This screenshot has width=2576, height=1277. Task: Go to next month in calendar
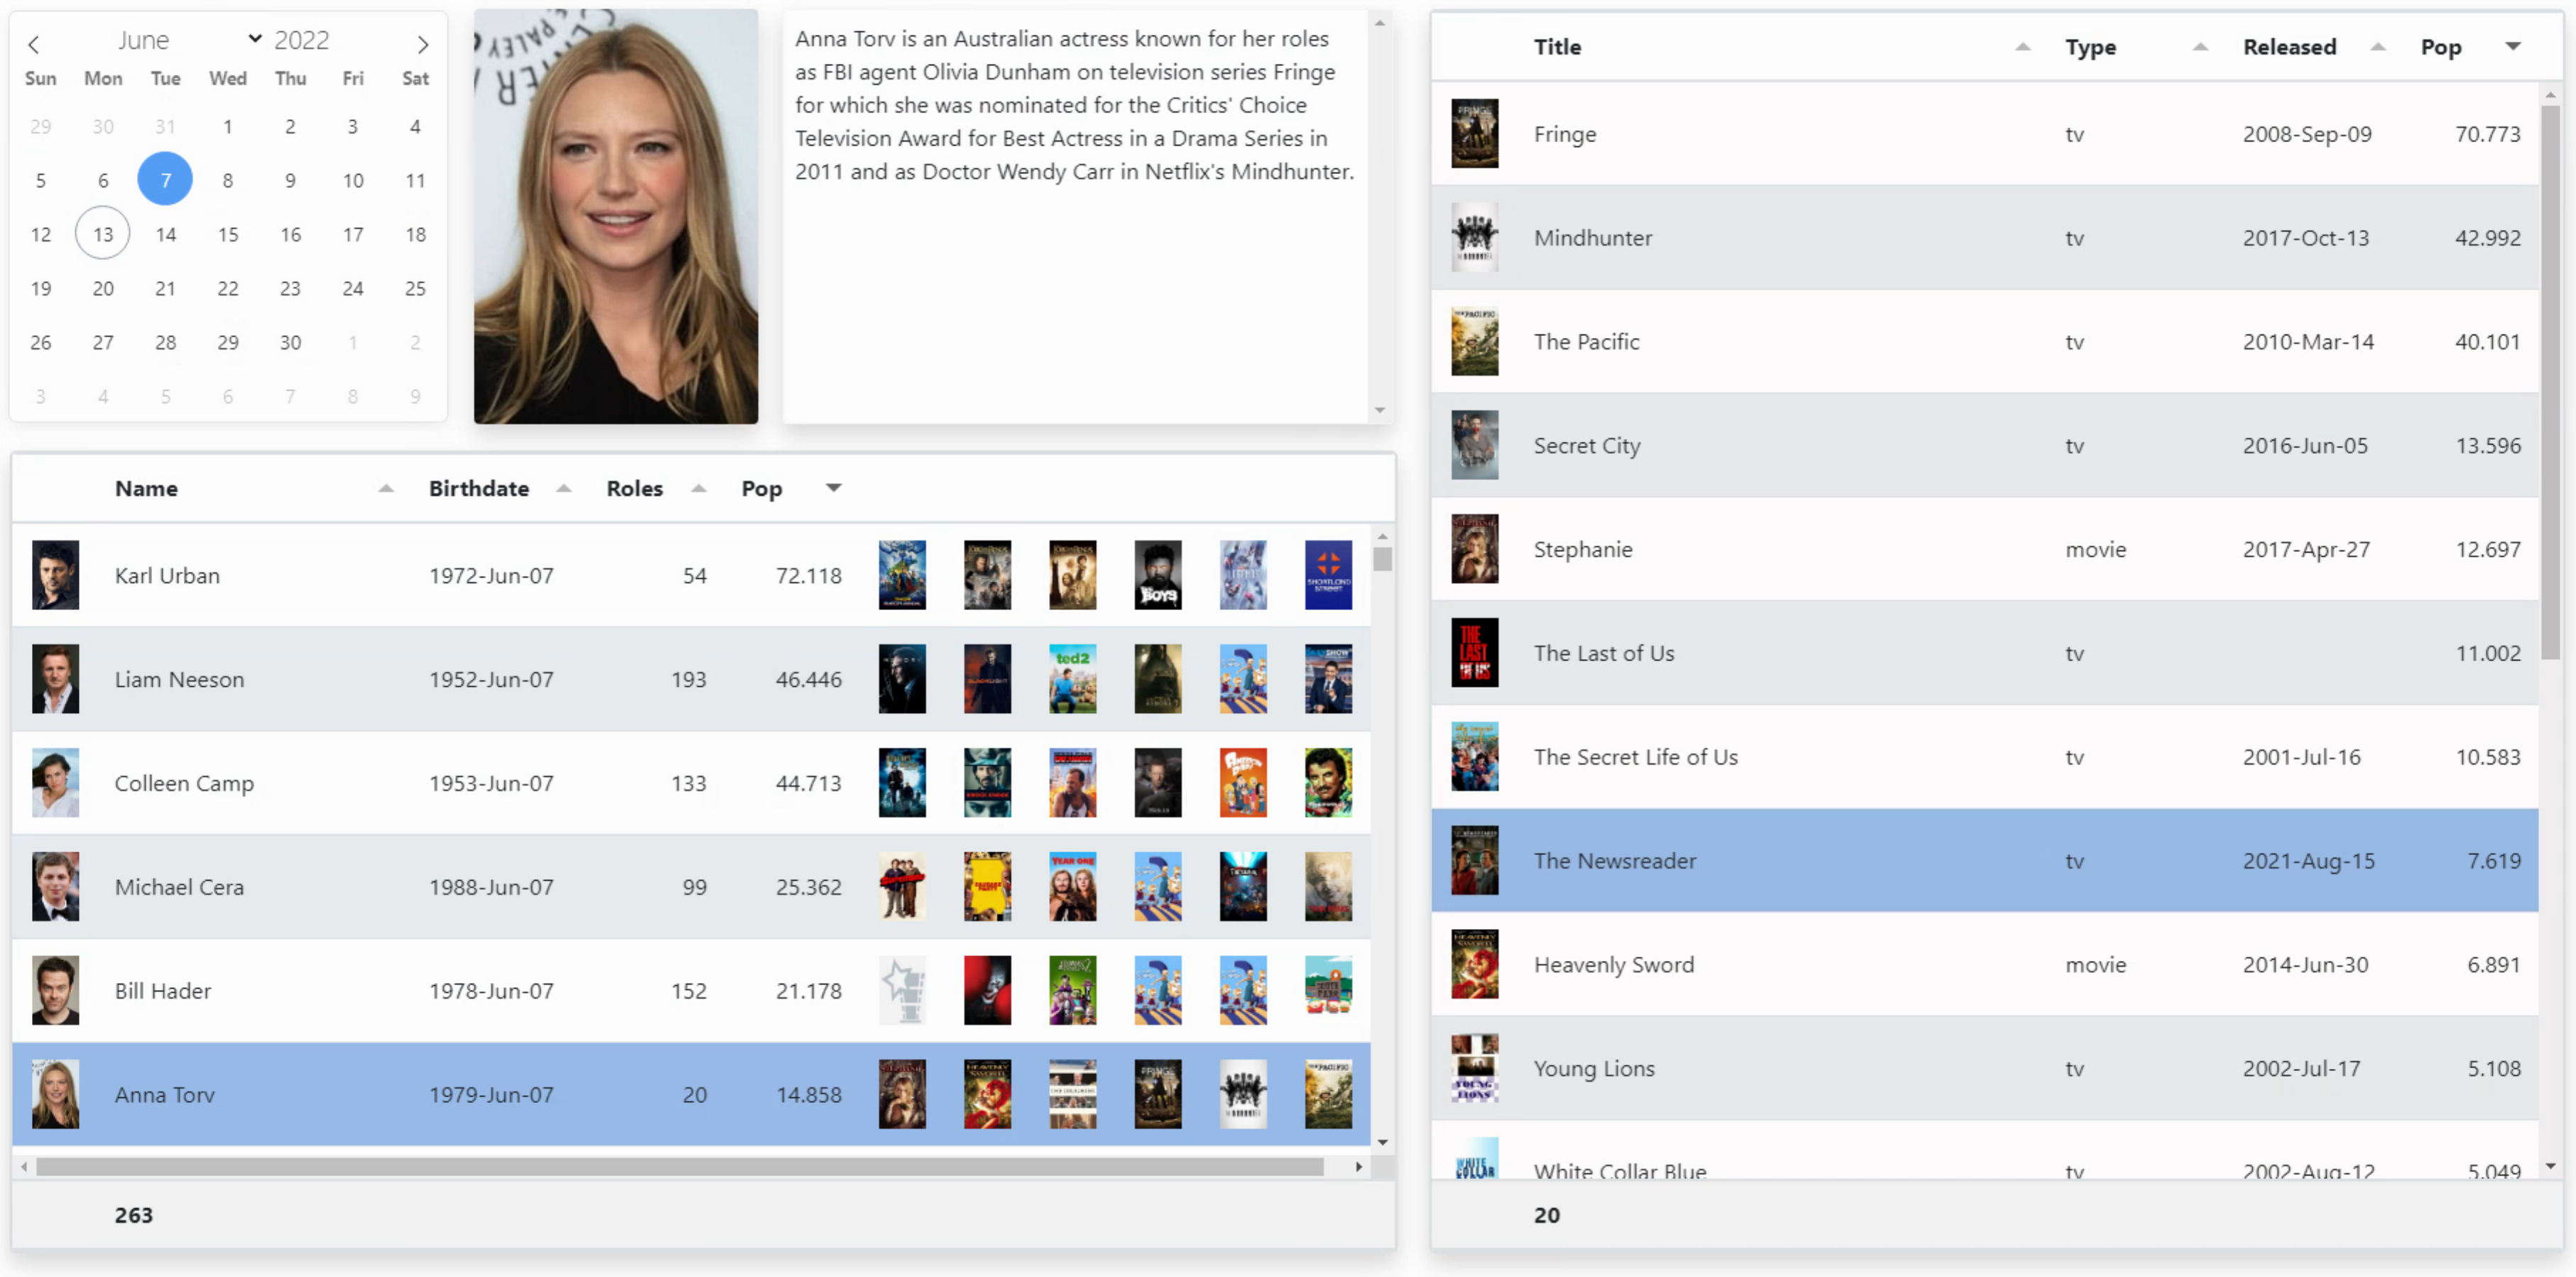(423, 44)
